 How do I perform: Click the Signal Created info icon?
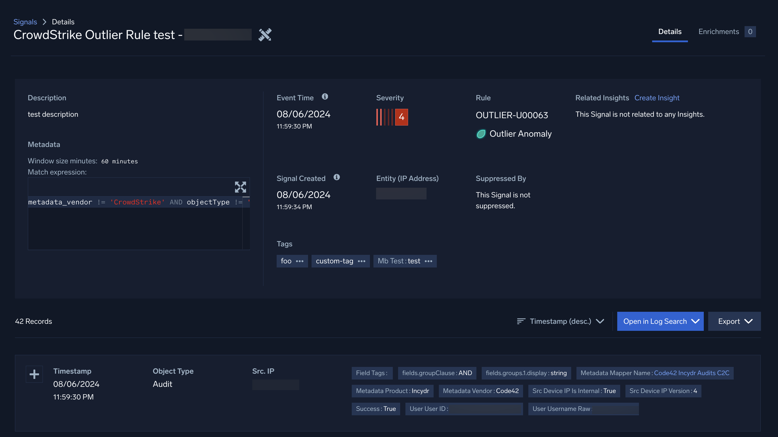point(336,177)
